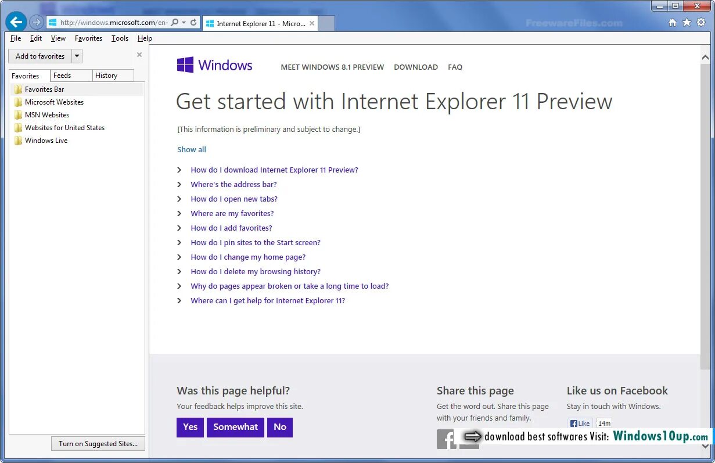Open the Download navigation link
Viewport: 715px width, 463px height.
point(416,67)
